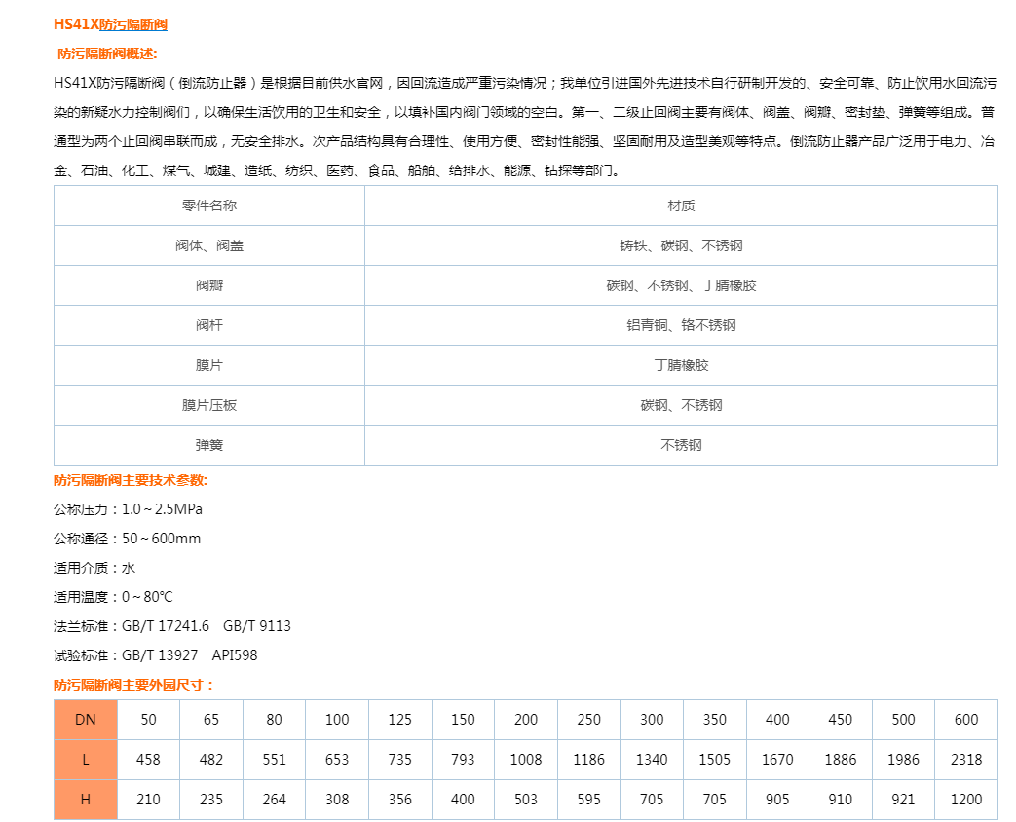The width and height of the screenshot is (1016, 822).
Task: Click the 弹簧 row label cell
Action: pyautogui.click(x=207, y=445)
